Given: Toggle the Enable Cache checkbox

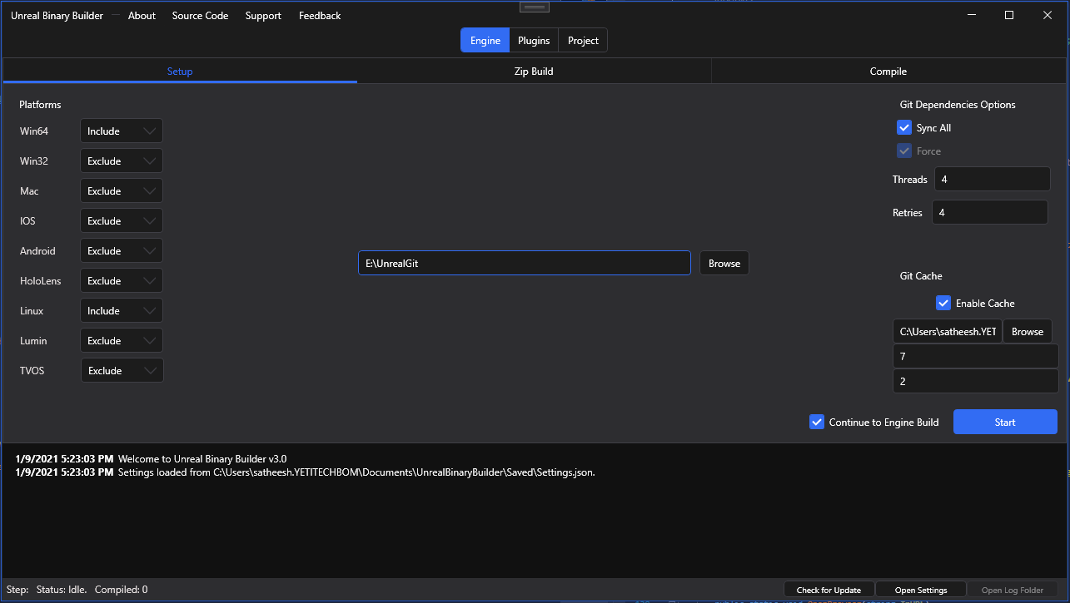Looking at the screenshot, I should pyautogui.click(x=943, y=303).
